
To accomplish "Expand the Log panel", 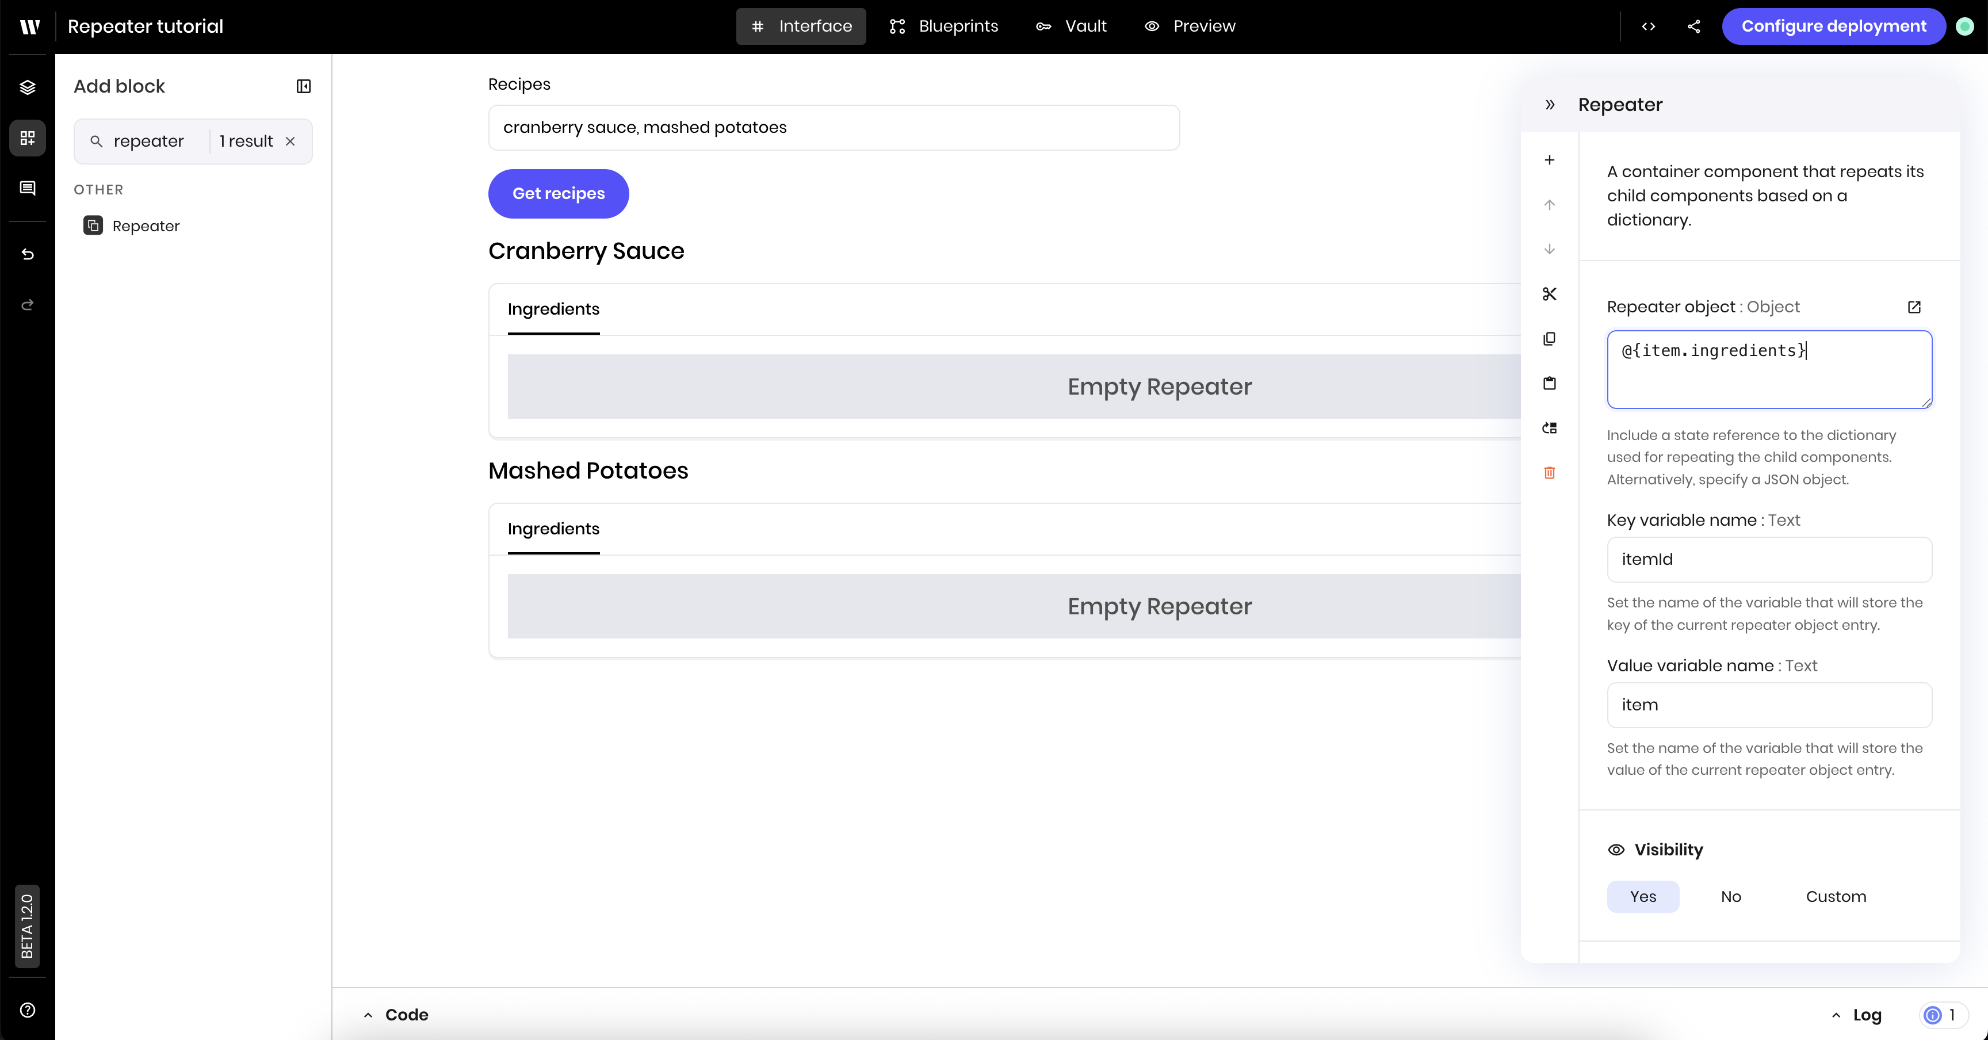I will click(x=1856, y=1015).
